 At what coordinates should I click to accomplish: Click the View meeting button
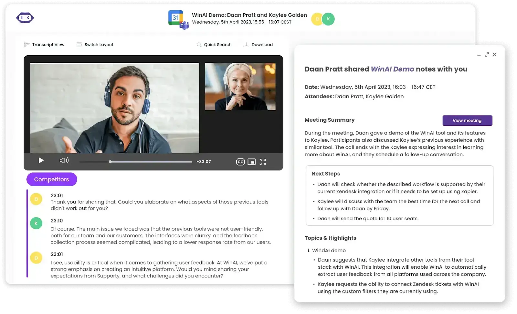tap(467, 120)
